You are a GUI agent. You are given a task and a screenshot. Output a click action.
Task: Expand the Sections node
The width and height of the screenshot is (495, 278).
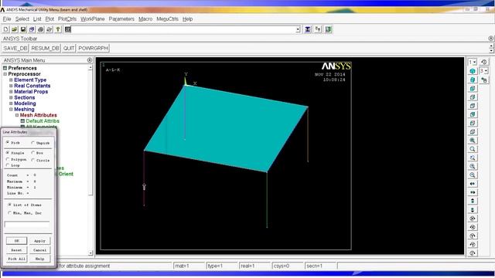pos(11,98)
